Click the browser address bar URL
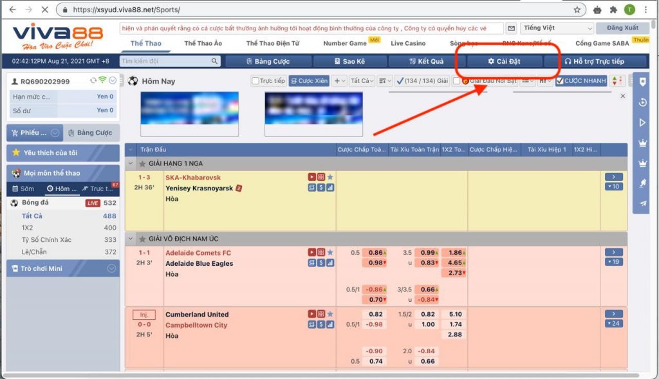This screenshot has height=379, width=659. 126,10
